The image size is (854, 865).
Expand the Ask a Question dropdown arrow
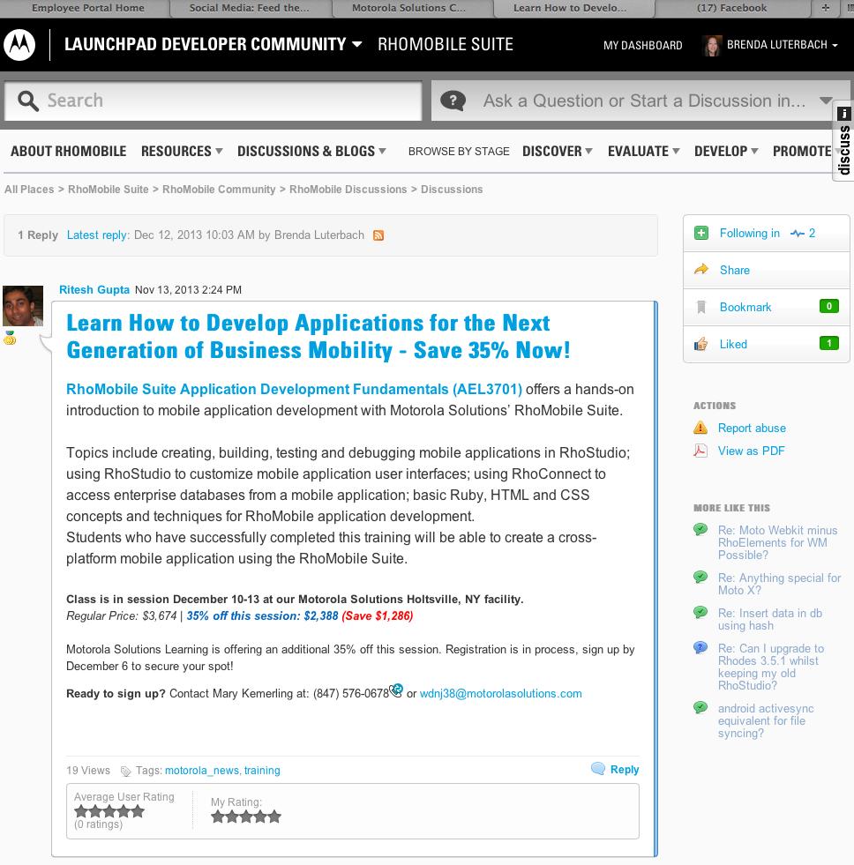[826, 101]
